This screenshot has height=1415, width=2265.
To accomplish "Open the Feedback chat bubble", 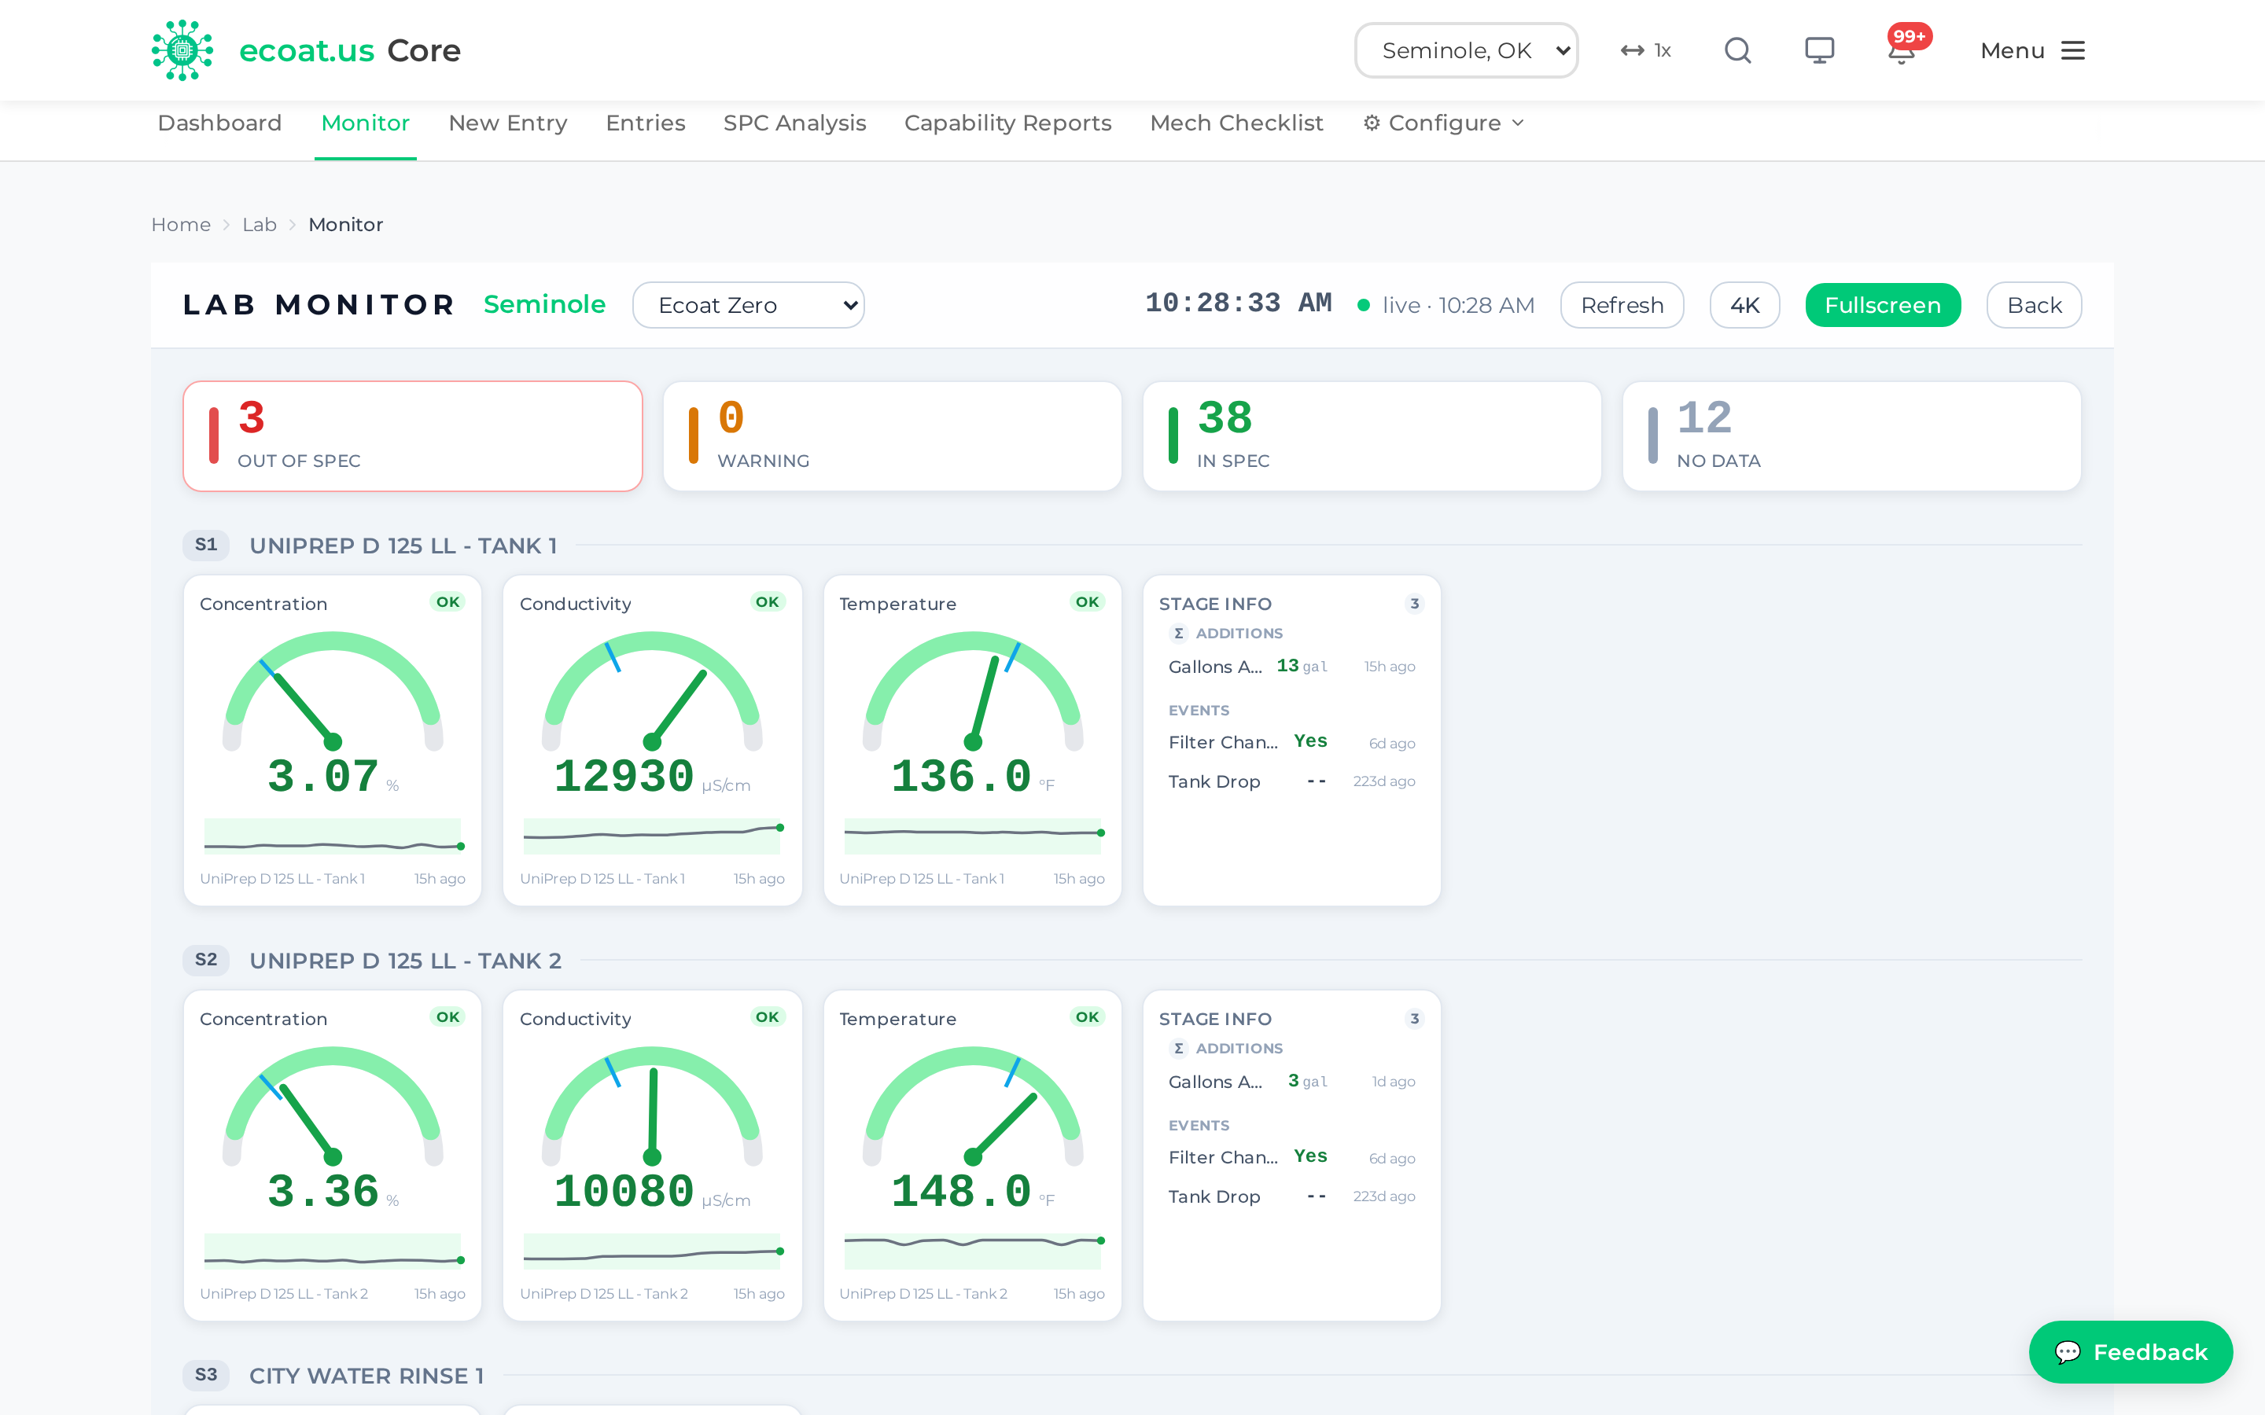I will (x=2131, y=1351).
